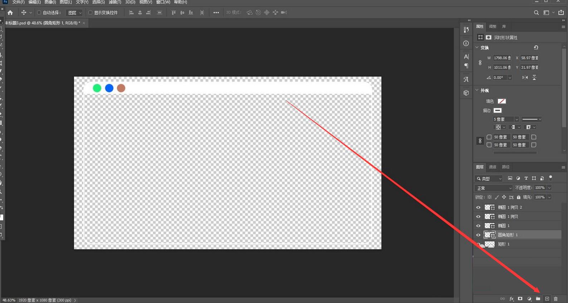Click the align bottom edges icon
The image size is (568, 303).
pos(191,12)
